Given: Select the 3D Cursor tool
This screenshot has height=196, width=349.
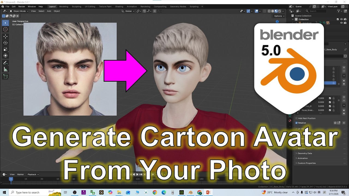Looking at the screenshot, I should tap(5, 29).
